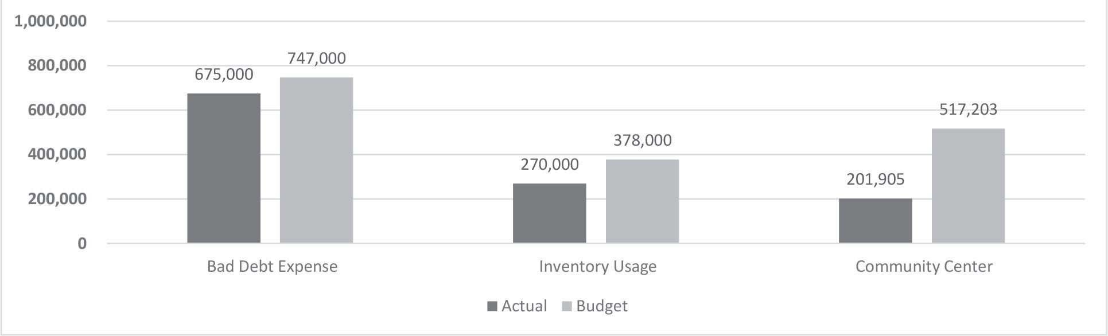Click the Bad Debt Expense Actual bar

(224, 169)
